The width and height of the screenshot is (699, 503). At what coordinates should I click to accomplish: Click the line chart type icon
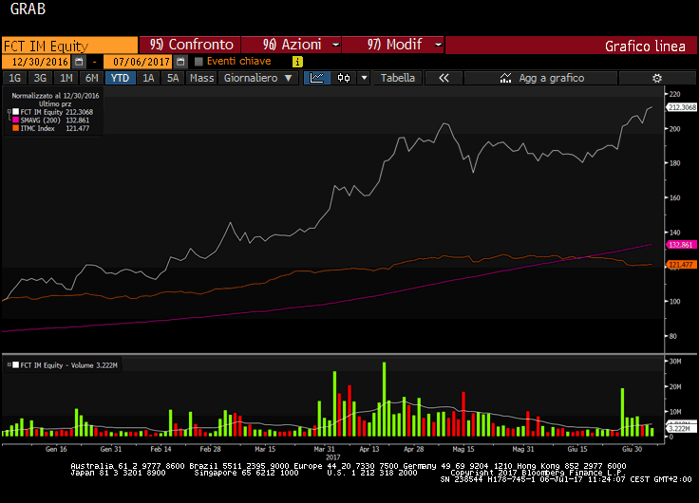(317, 78)
